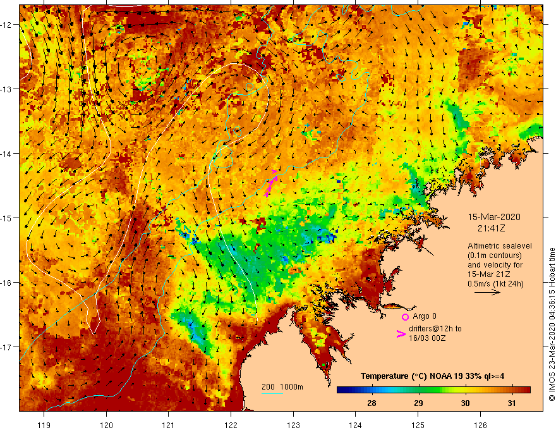Click color bar label 30
This screenshot has height=430, width=556.
(x=465, y=403)
